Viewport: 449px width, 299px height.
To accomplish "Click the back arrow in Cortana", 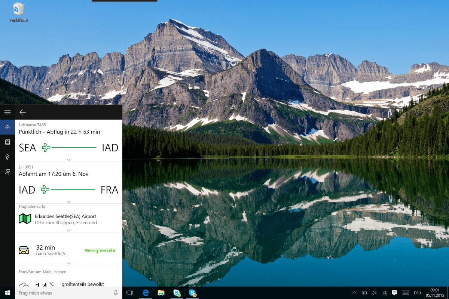I will tap(22, 112).
